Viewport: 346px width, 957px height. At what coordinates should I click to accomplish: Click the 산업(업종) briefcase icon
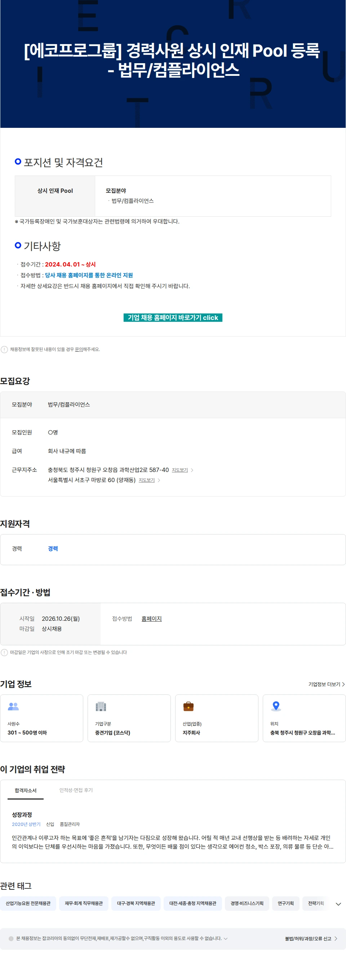(188, 706)
